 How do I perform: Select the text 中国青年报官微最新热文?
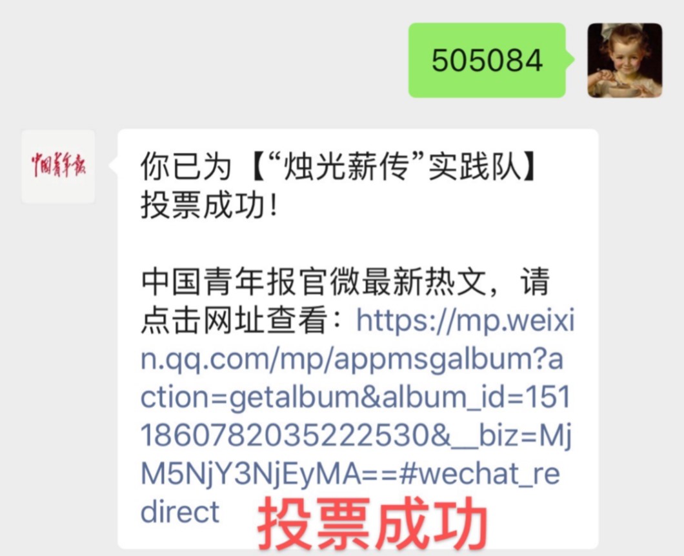tap(314, 282)
